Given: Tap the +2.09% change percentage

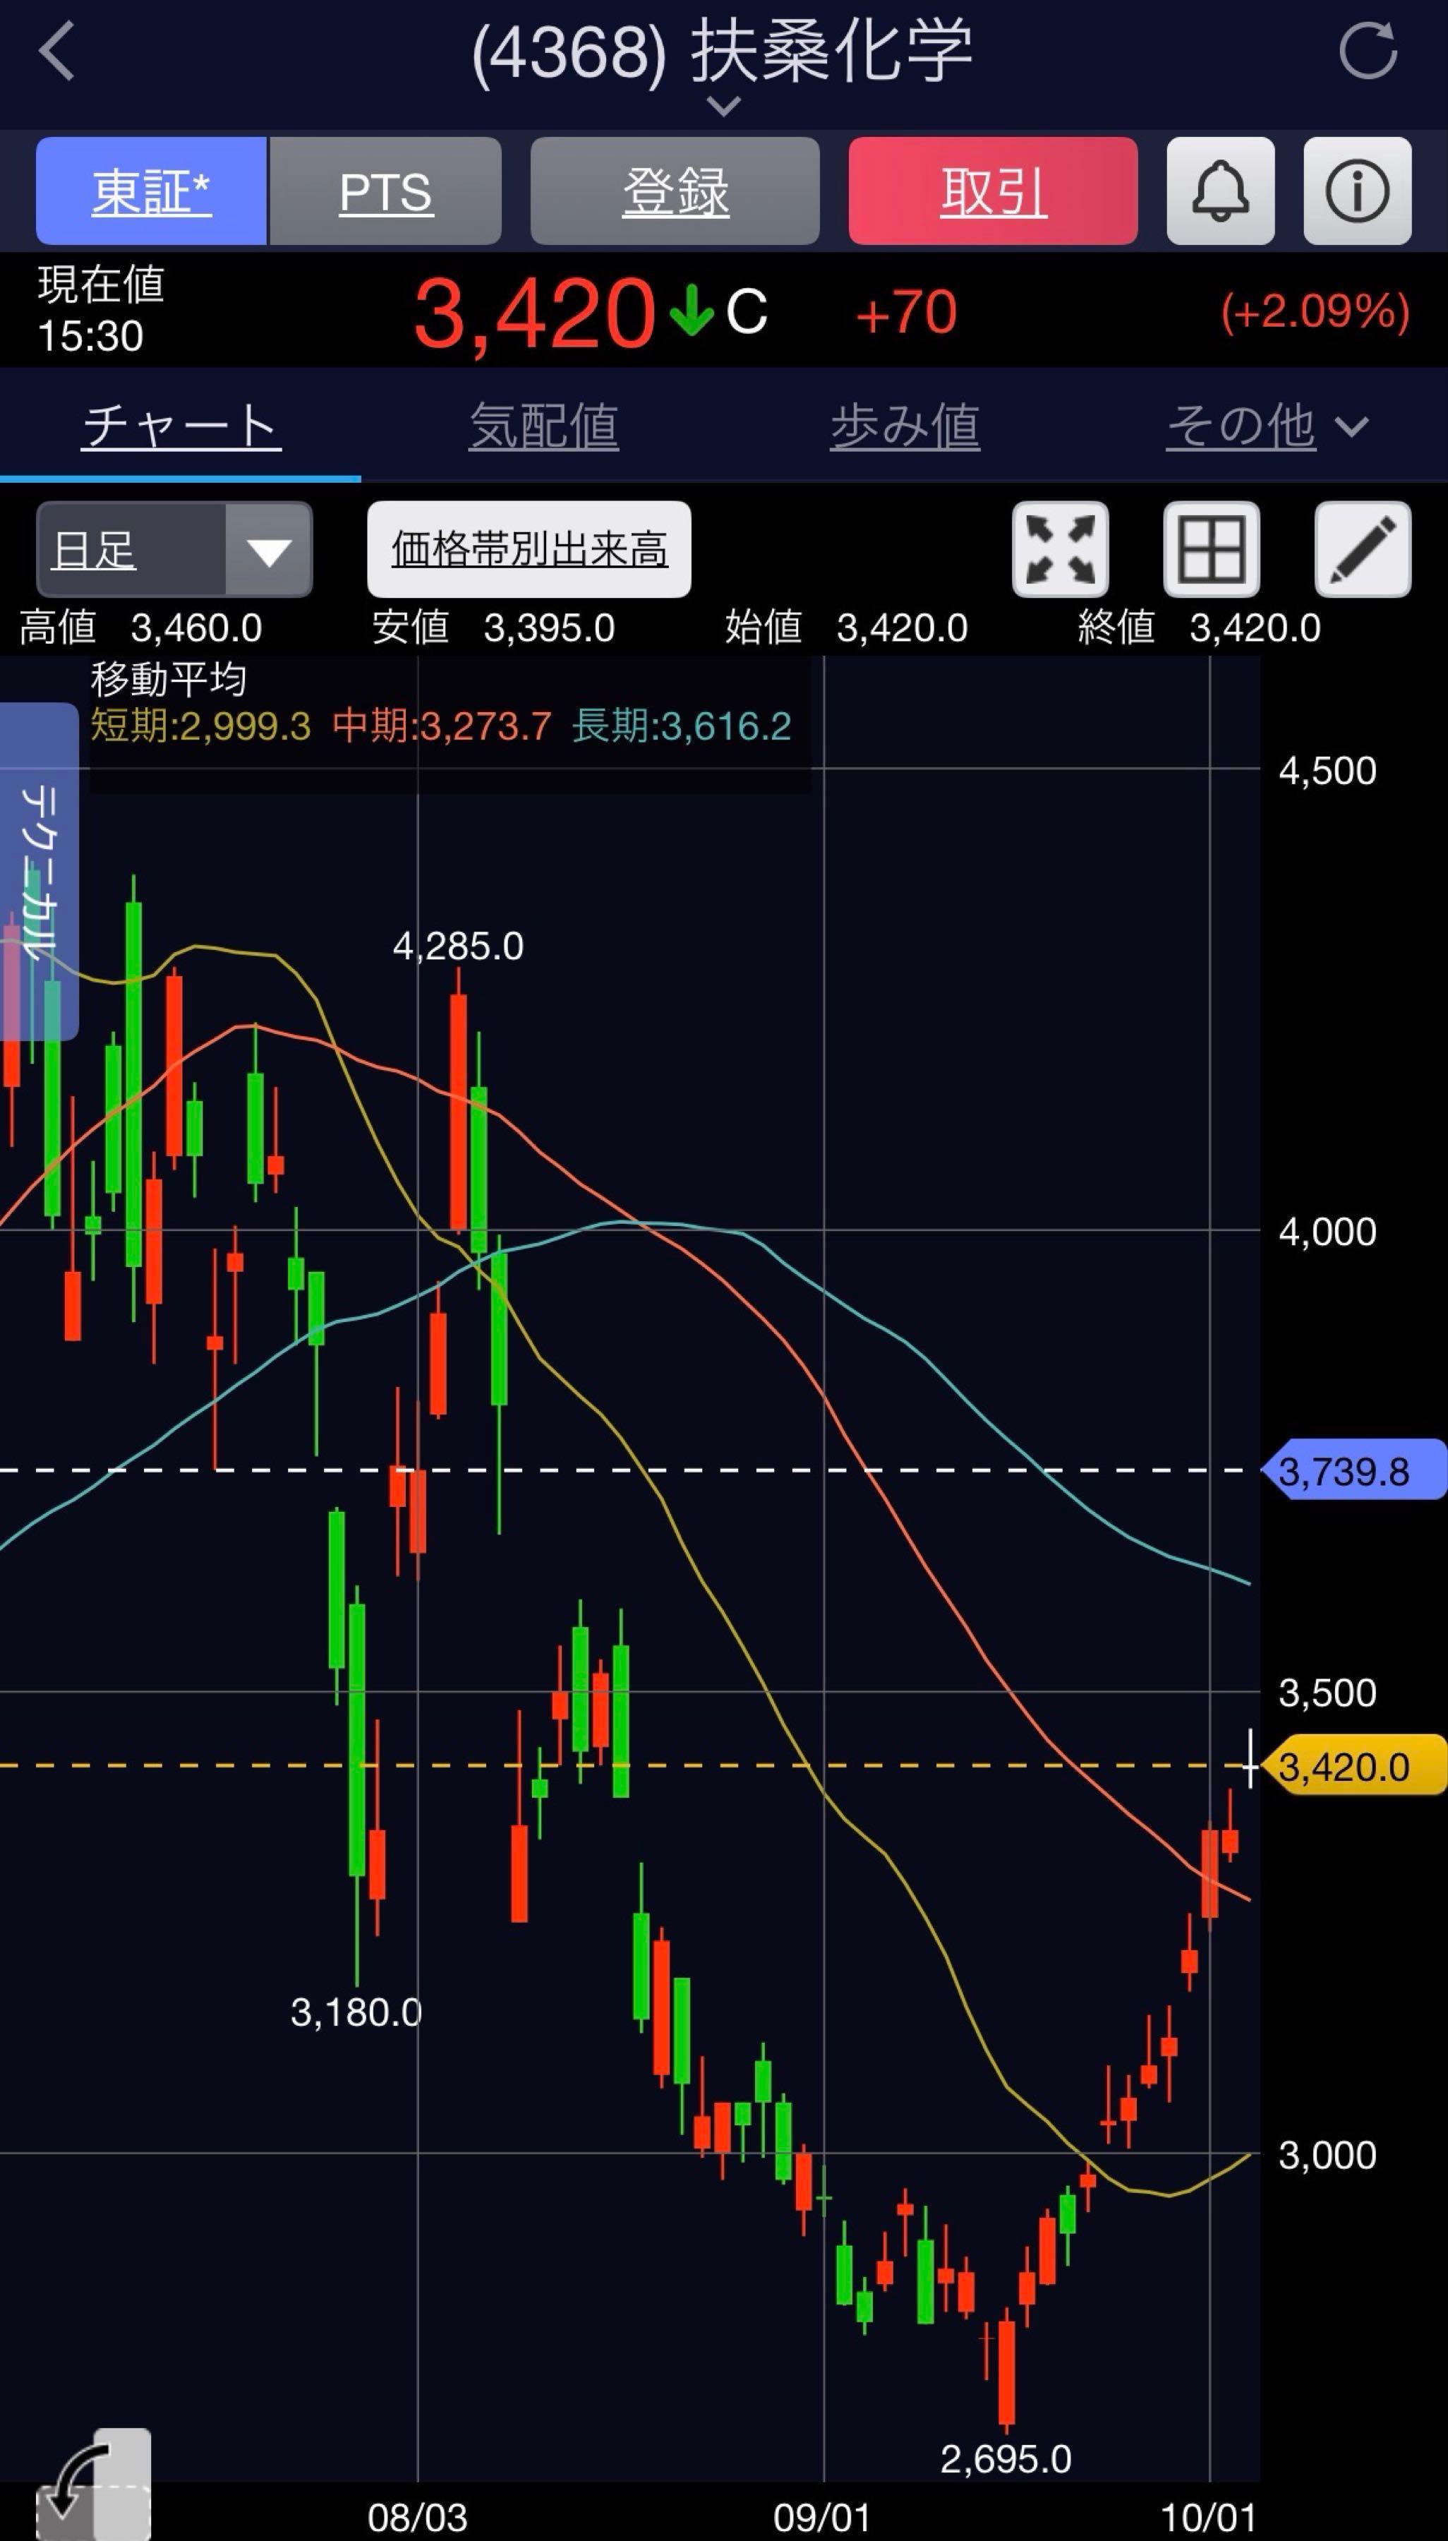Looking at the screenshot, I should point(1315,311).
